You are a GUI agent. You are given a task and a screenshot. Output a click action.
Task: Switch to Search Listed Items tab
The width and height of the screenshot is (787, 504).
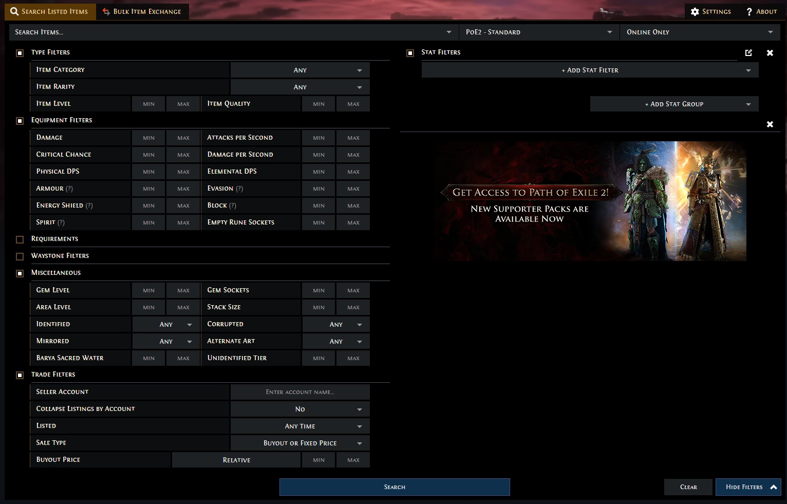(50, 11)
